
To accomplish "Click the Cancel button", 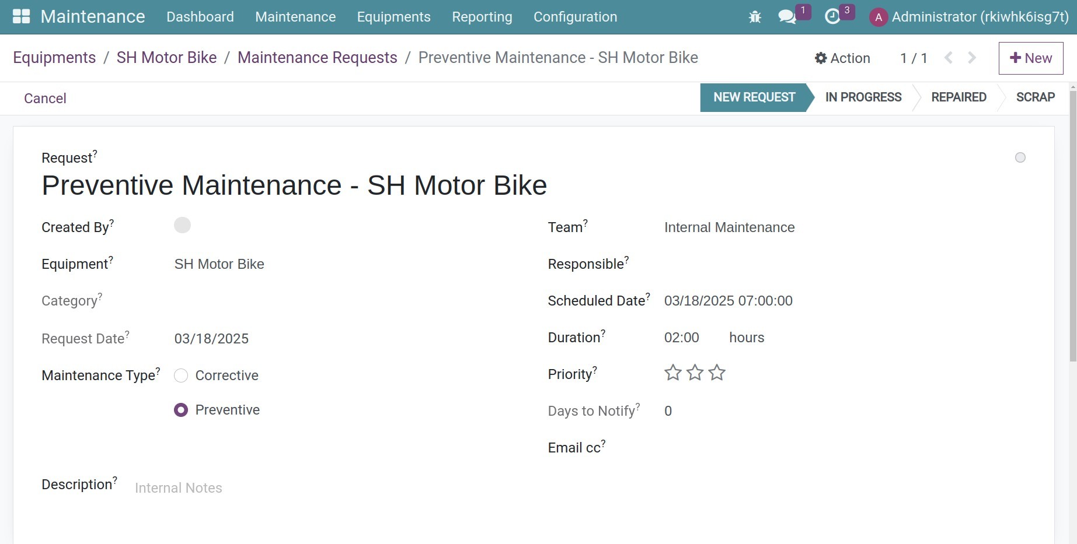I will pos(45,98).
